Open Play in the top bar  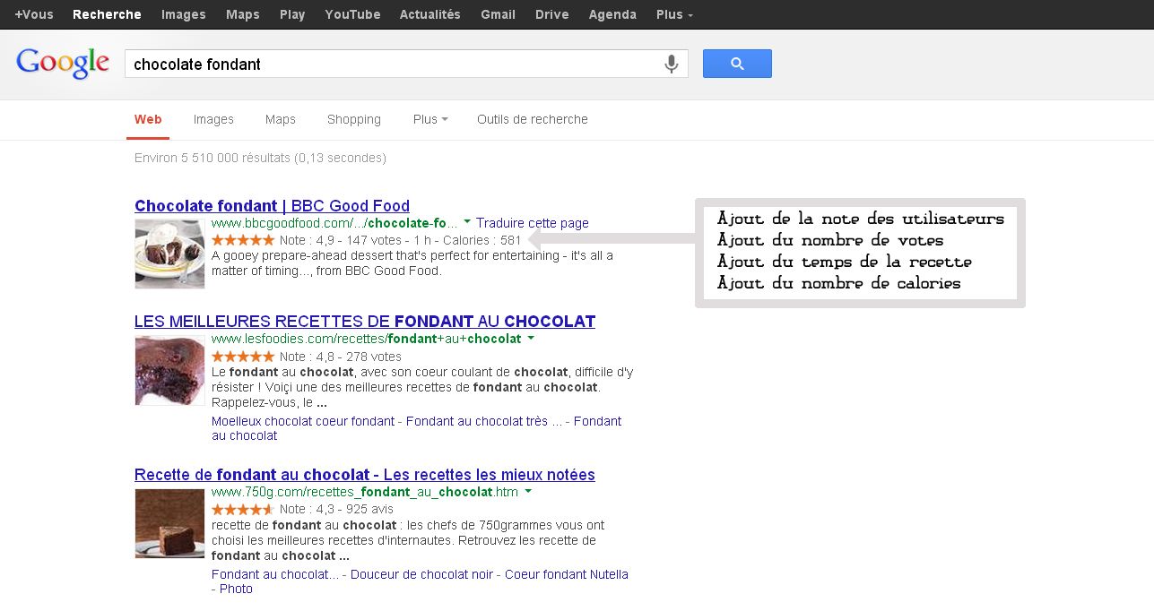(292, 14)
